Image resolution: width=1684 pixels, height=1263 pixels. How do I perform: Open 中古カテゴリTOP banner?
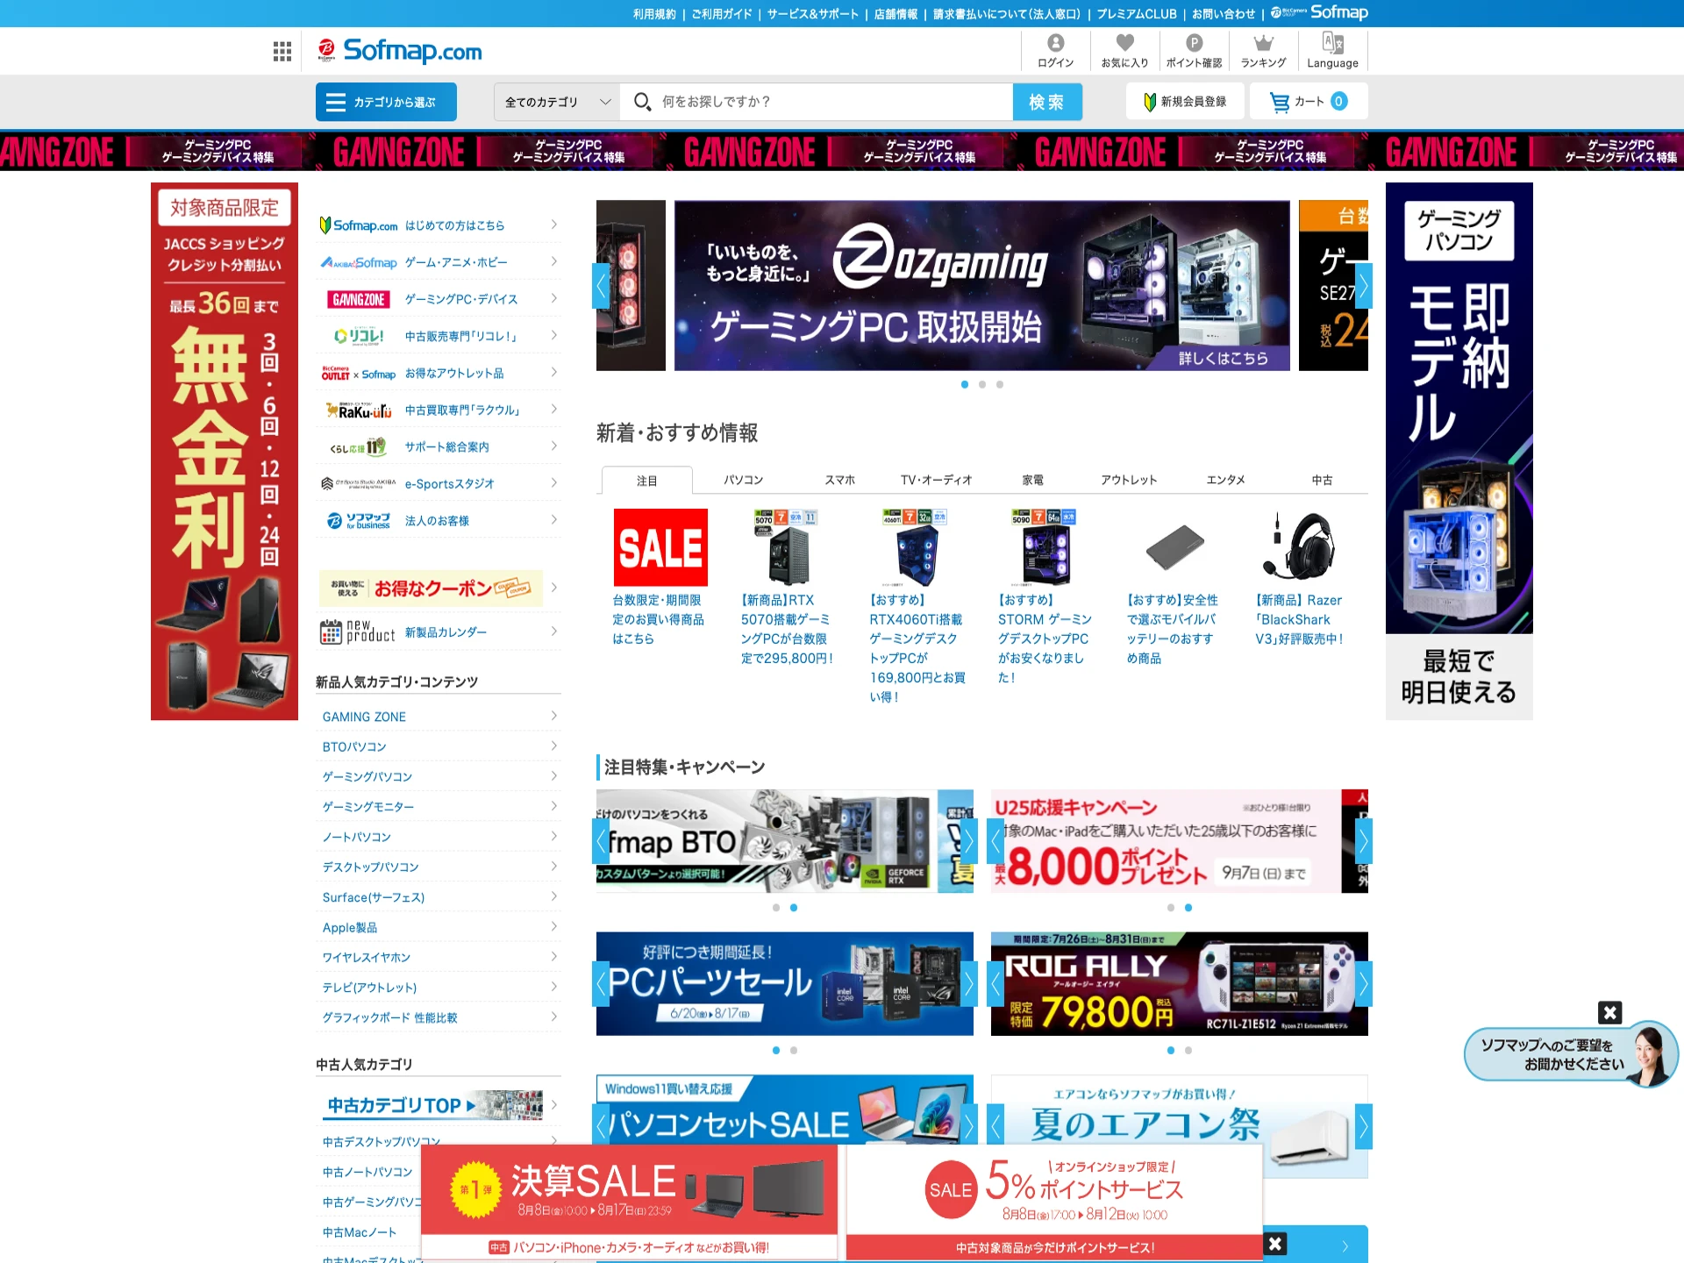(431, 1105)
